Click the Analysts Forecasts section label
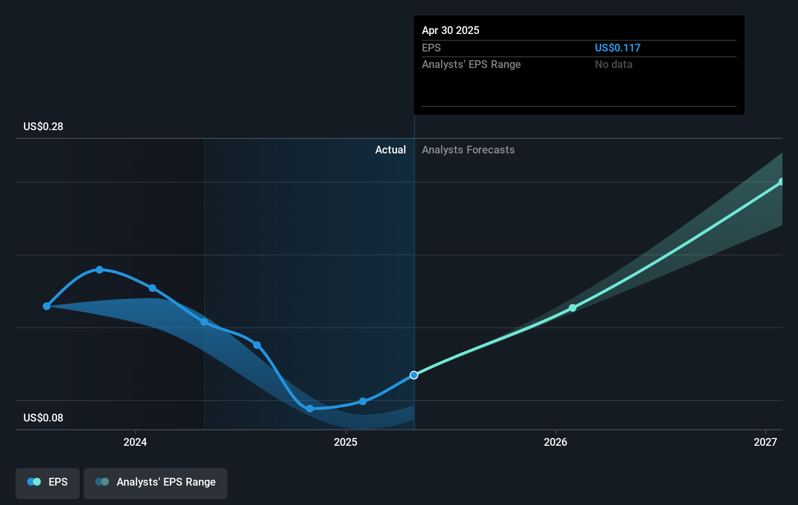798x505 pixels. click(x=468, y=150)
